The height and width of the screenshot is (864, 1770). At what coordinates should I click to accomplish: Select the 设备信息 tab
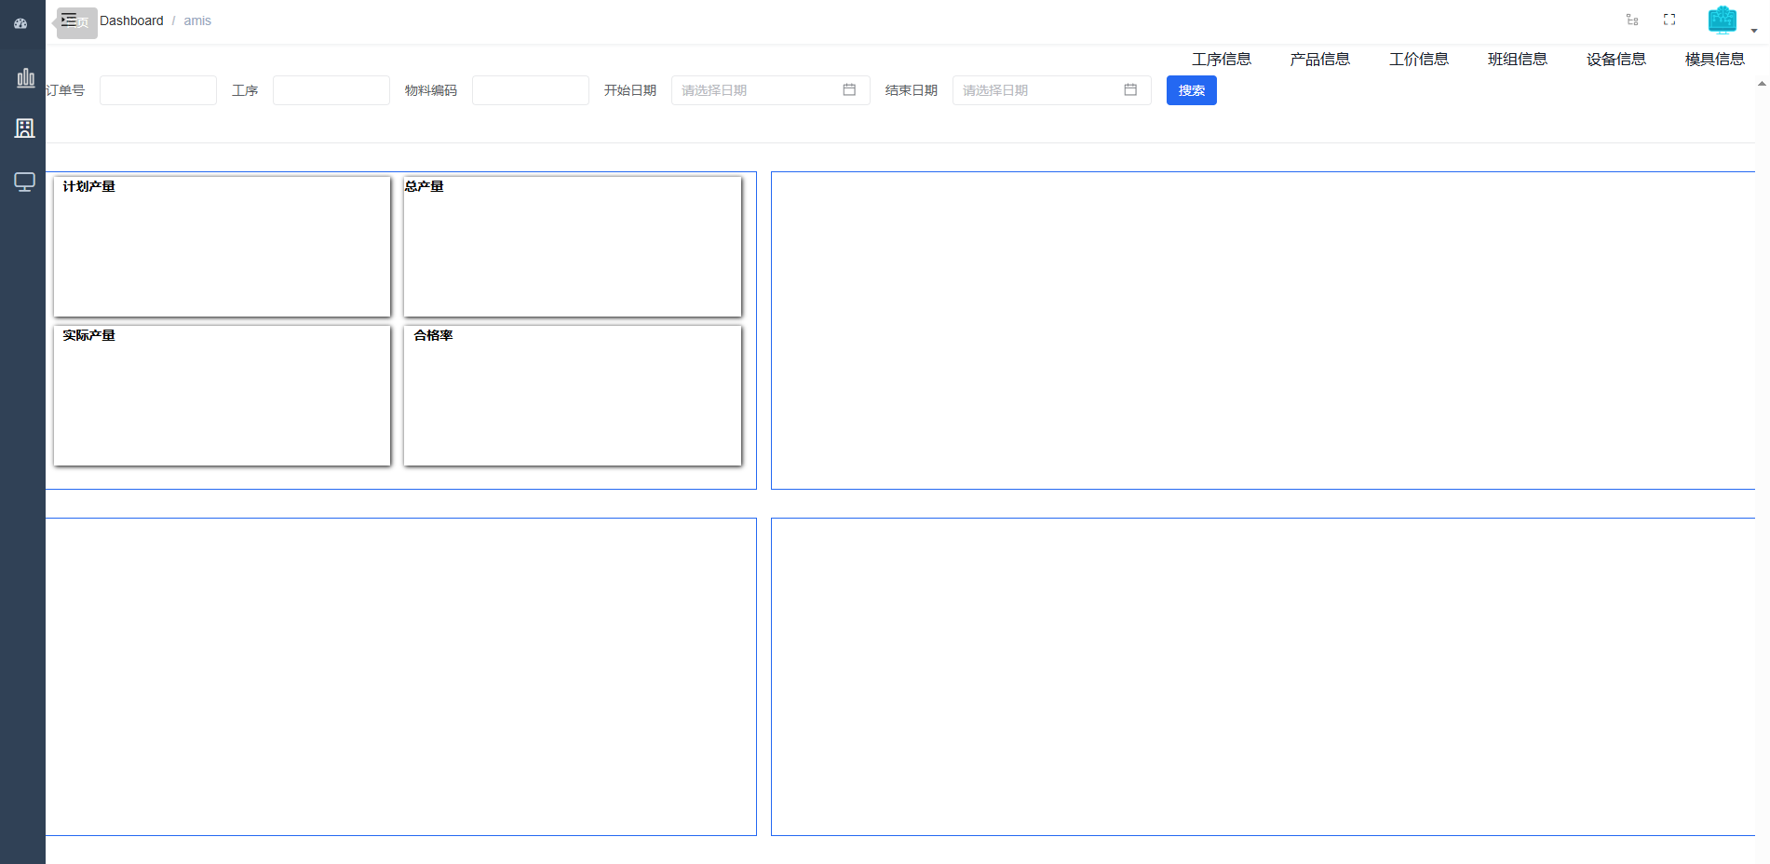click(1616, 59)
